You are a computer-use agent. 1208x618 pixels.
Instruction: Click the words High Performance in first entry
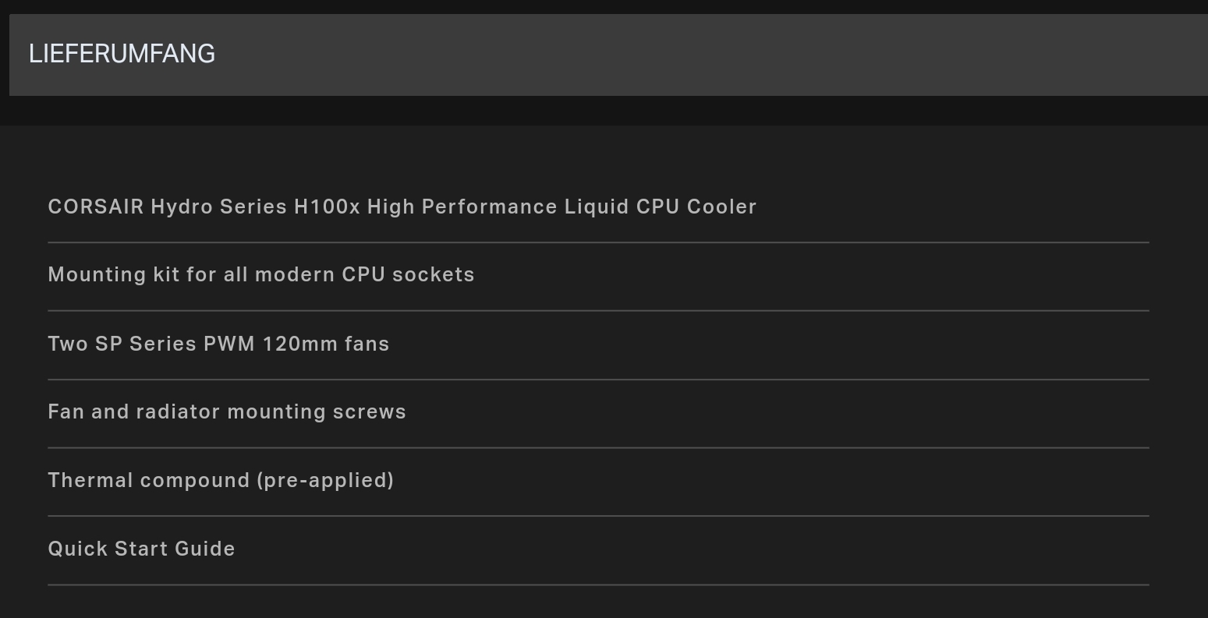point(462,207)
